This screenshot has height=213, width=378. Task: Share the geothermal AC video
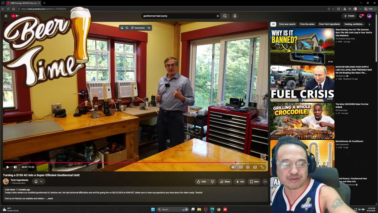click(225, 182)
